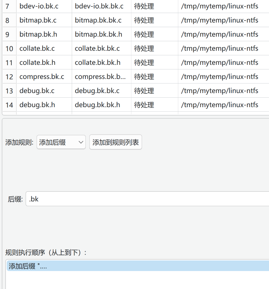Click the 待处理 status in row 14
Image resolution: width=269 pixels, height=289 pixels.
155,105
